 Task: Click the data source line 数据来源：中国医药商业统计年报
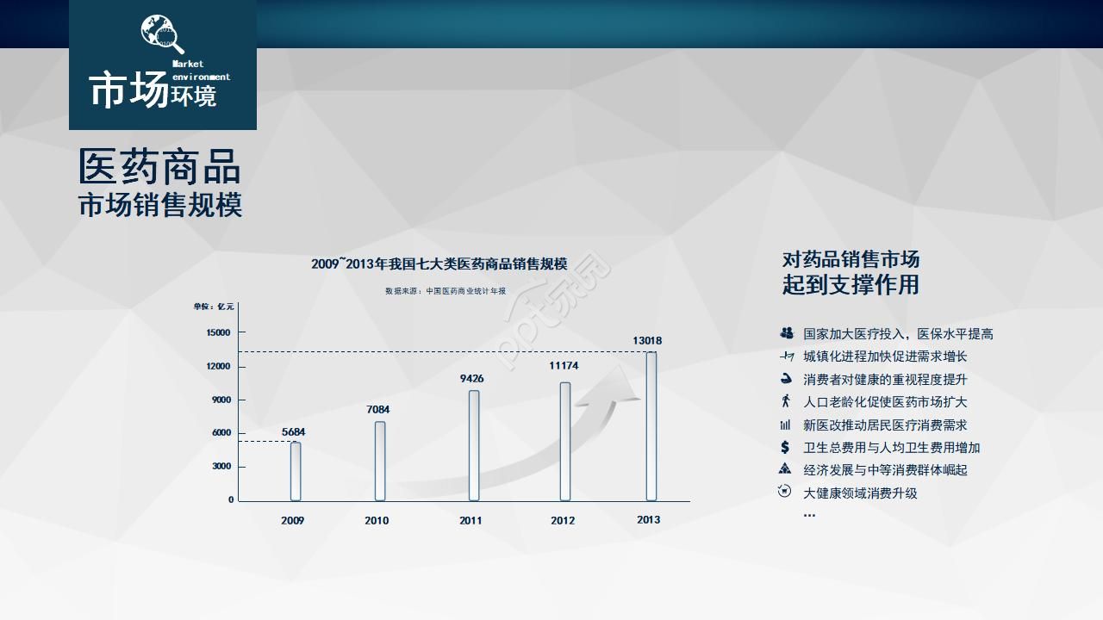pos(446,292)
